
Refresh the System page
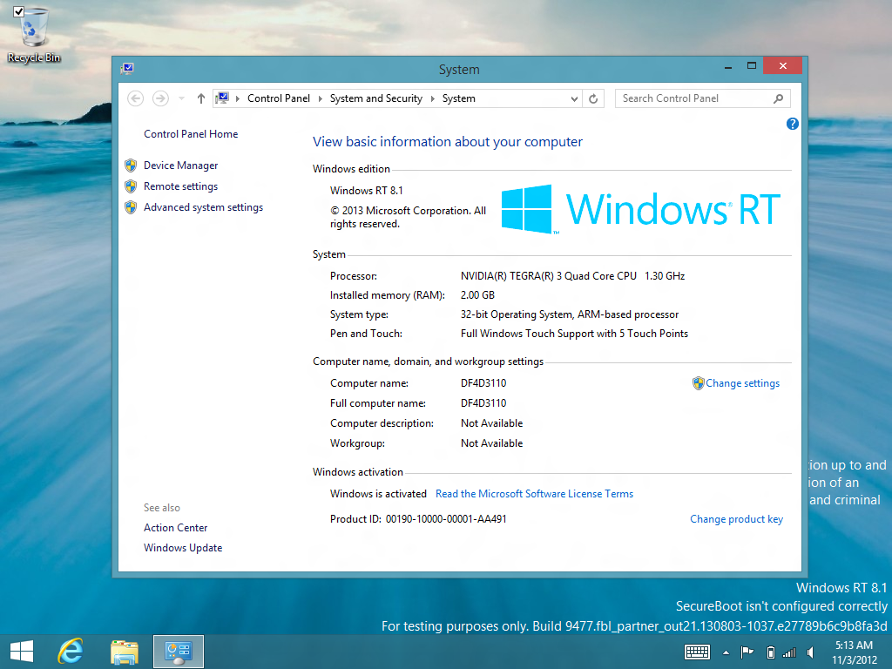593,98
